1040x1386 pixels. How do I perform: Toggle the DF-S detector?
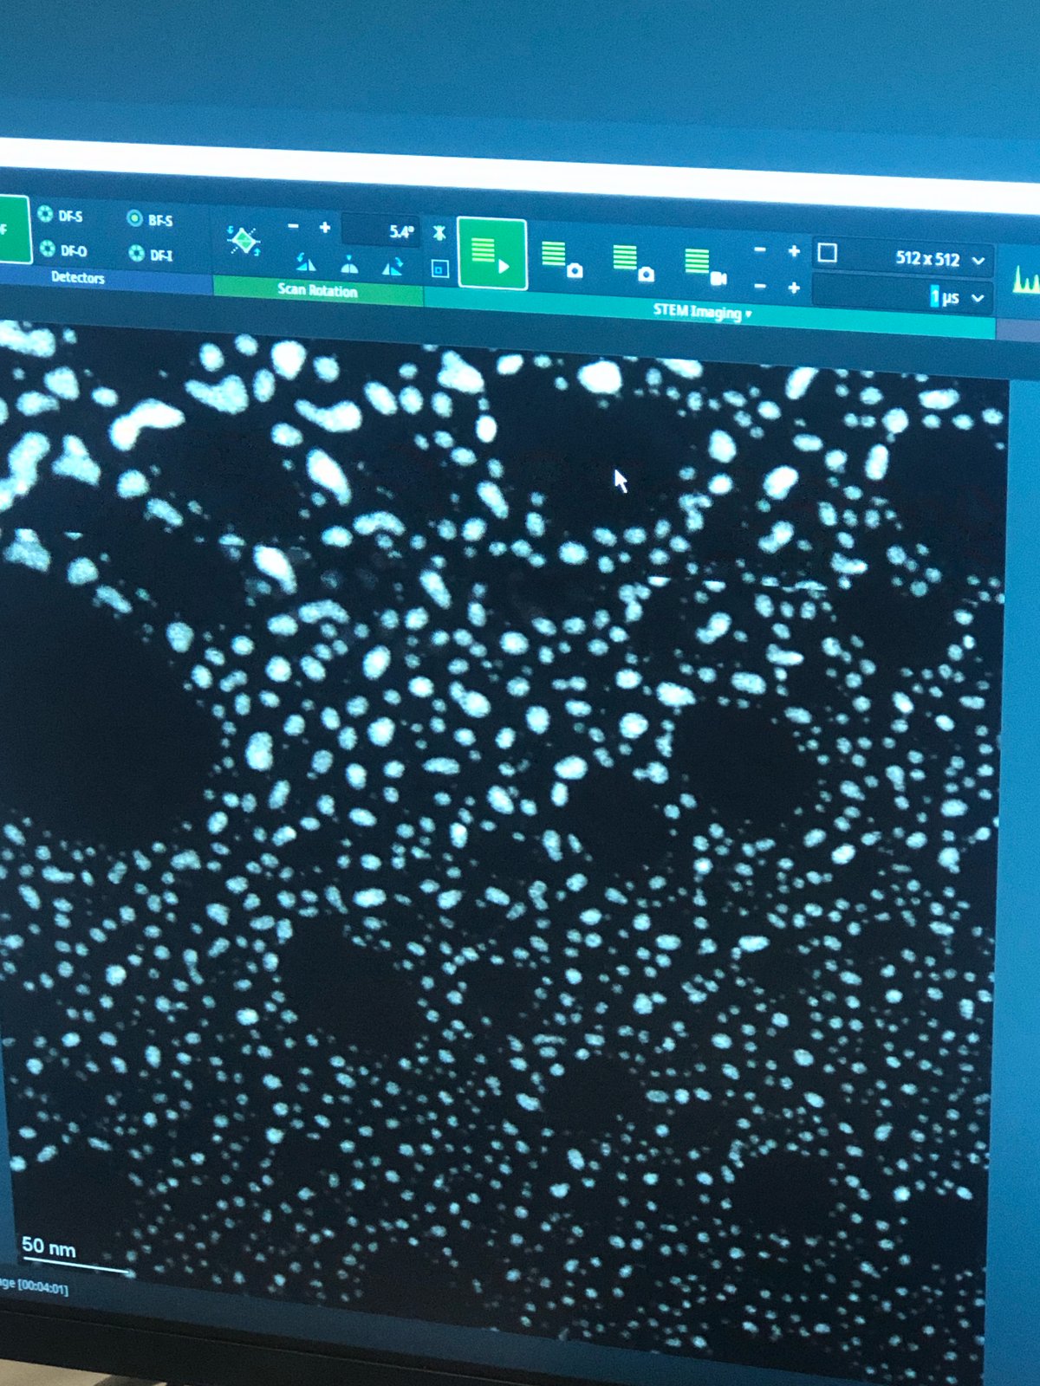60,214
